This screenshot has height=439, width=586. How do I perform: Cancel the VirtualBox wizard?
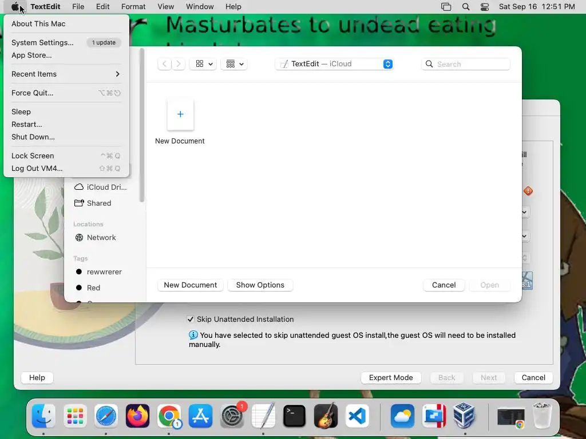[x=533, y=377]
